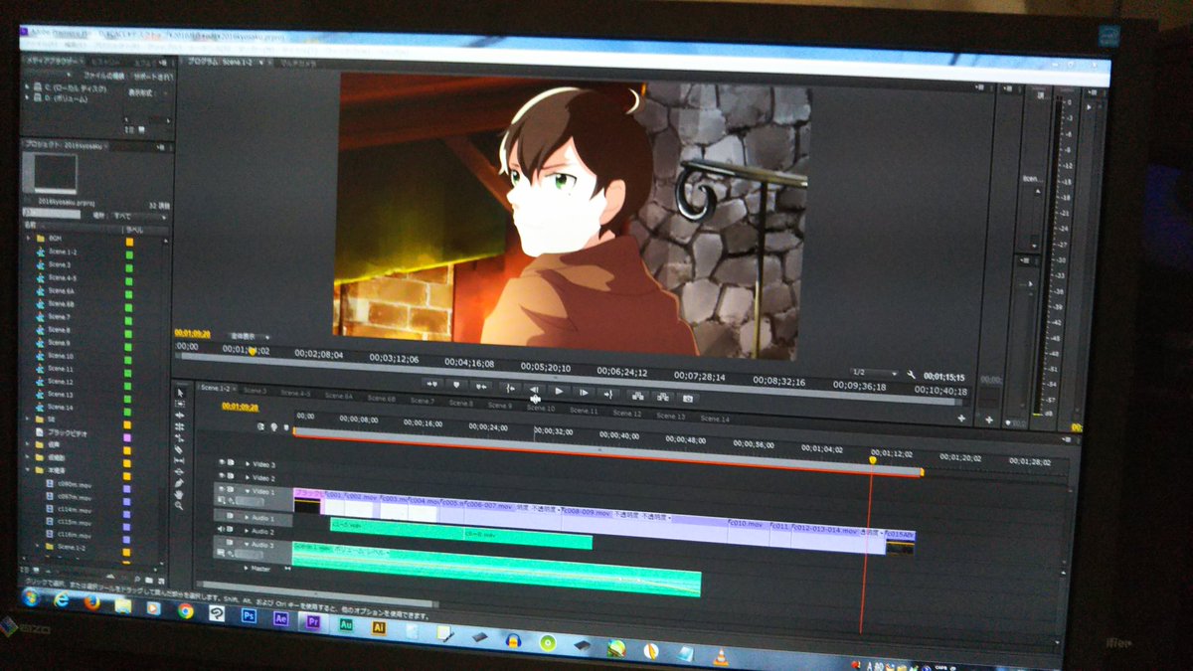Click the timeline playhead marker
Screen dimensions: 1193x671
(873, 459)
